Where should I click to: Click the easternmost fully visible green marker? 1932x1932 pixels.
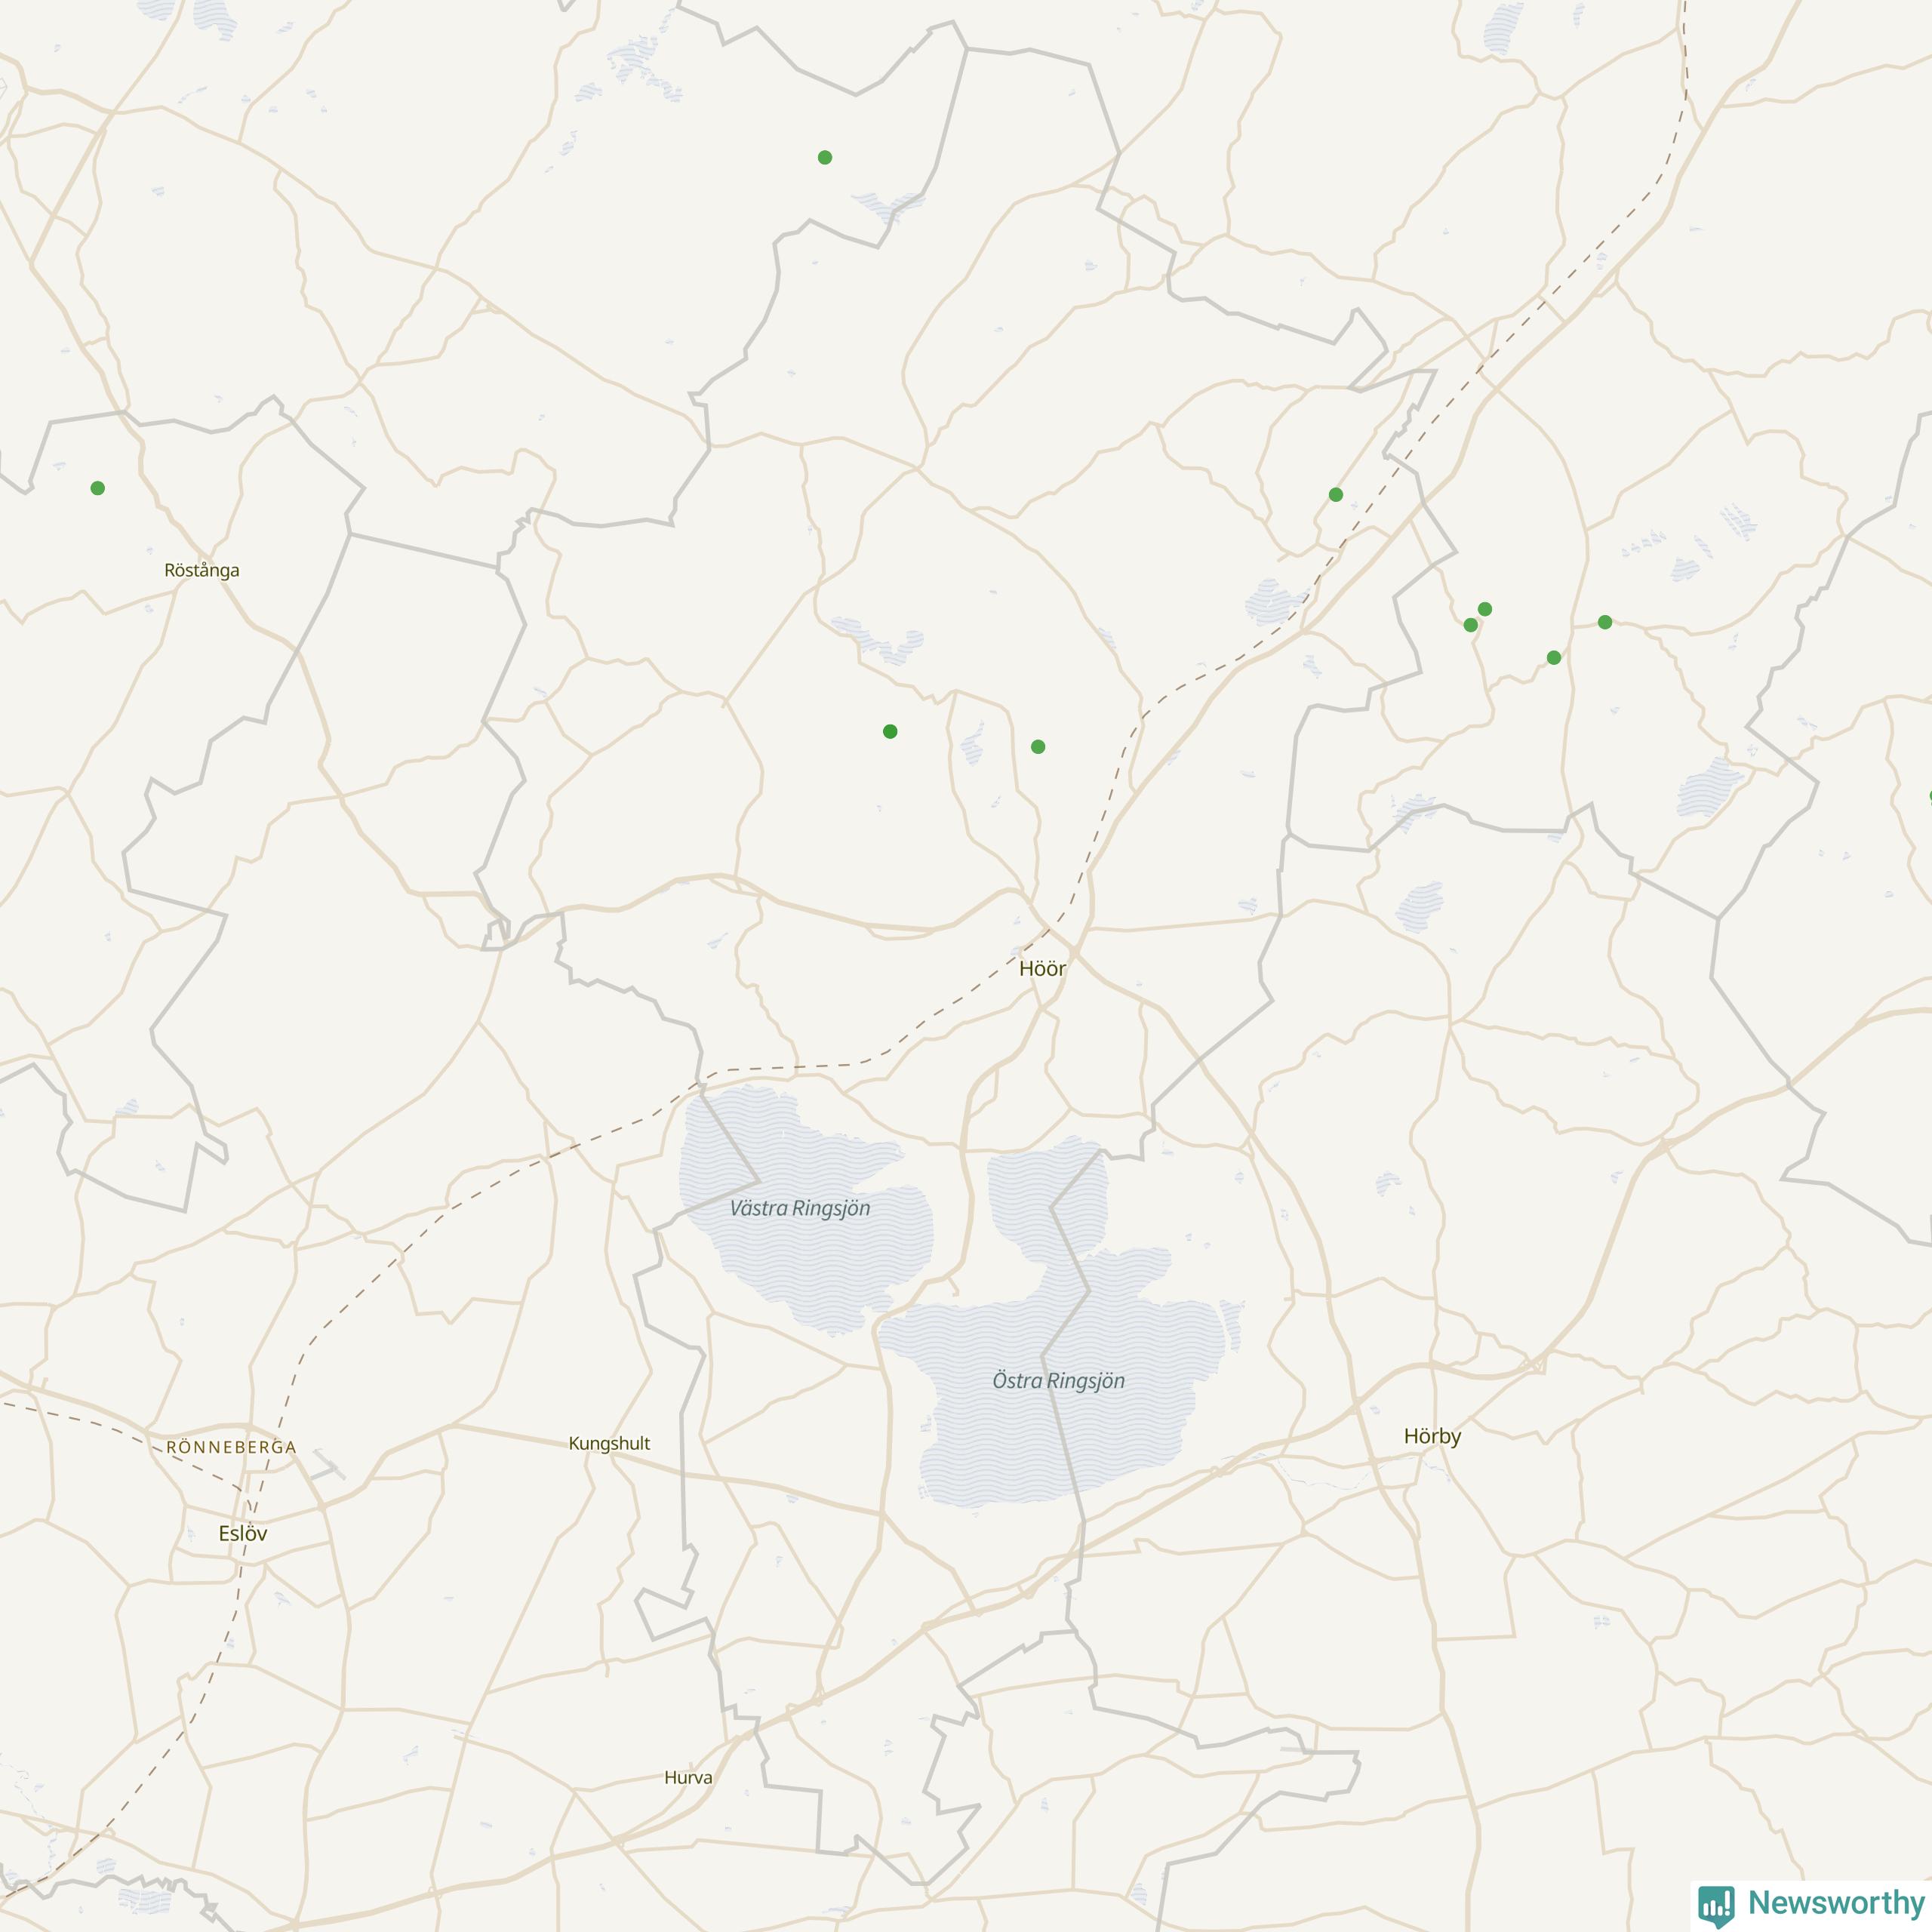(1605, 622)
